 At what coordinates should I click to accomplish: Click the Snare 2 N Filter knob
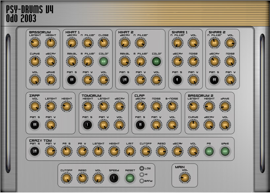pos(215,43)
